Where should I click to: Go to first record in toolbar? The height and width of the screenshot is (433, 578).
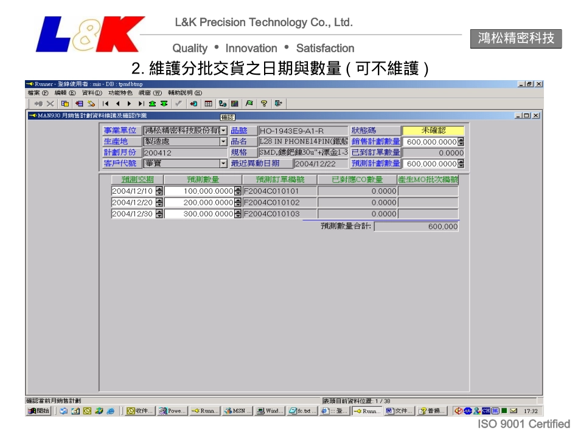click(x=106, y=103)
